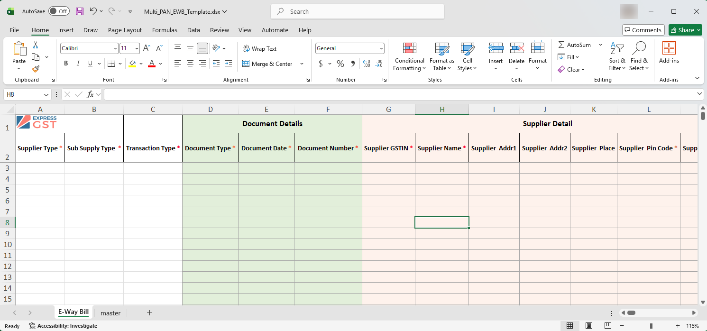Open the Comments button
Viewport: 707px width, 331px height.
point(643,30)
